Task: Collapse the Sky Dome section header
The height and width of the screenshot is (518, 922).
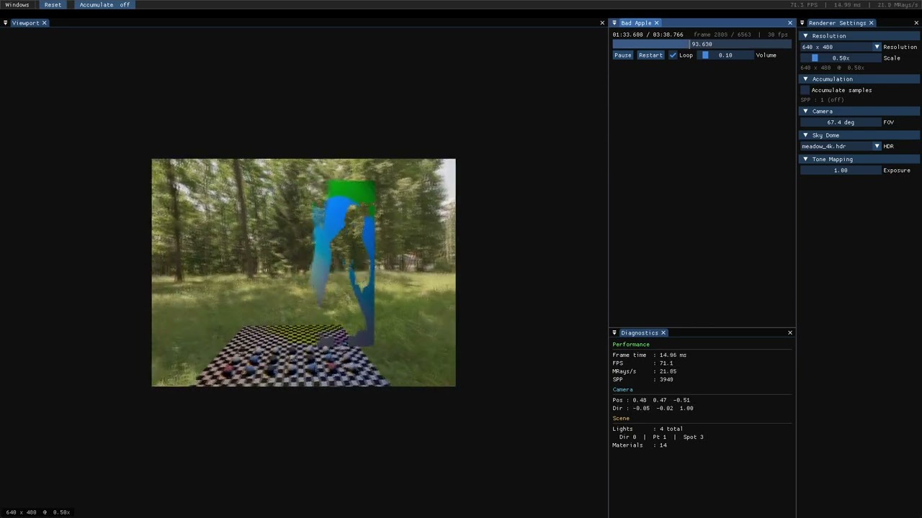Action: (x=859, y=135)
